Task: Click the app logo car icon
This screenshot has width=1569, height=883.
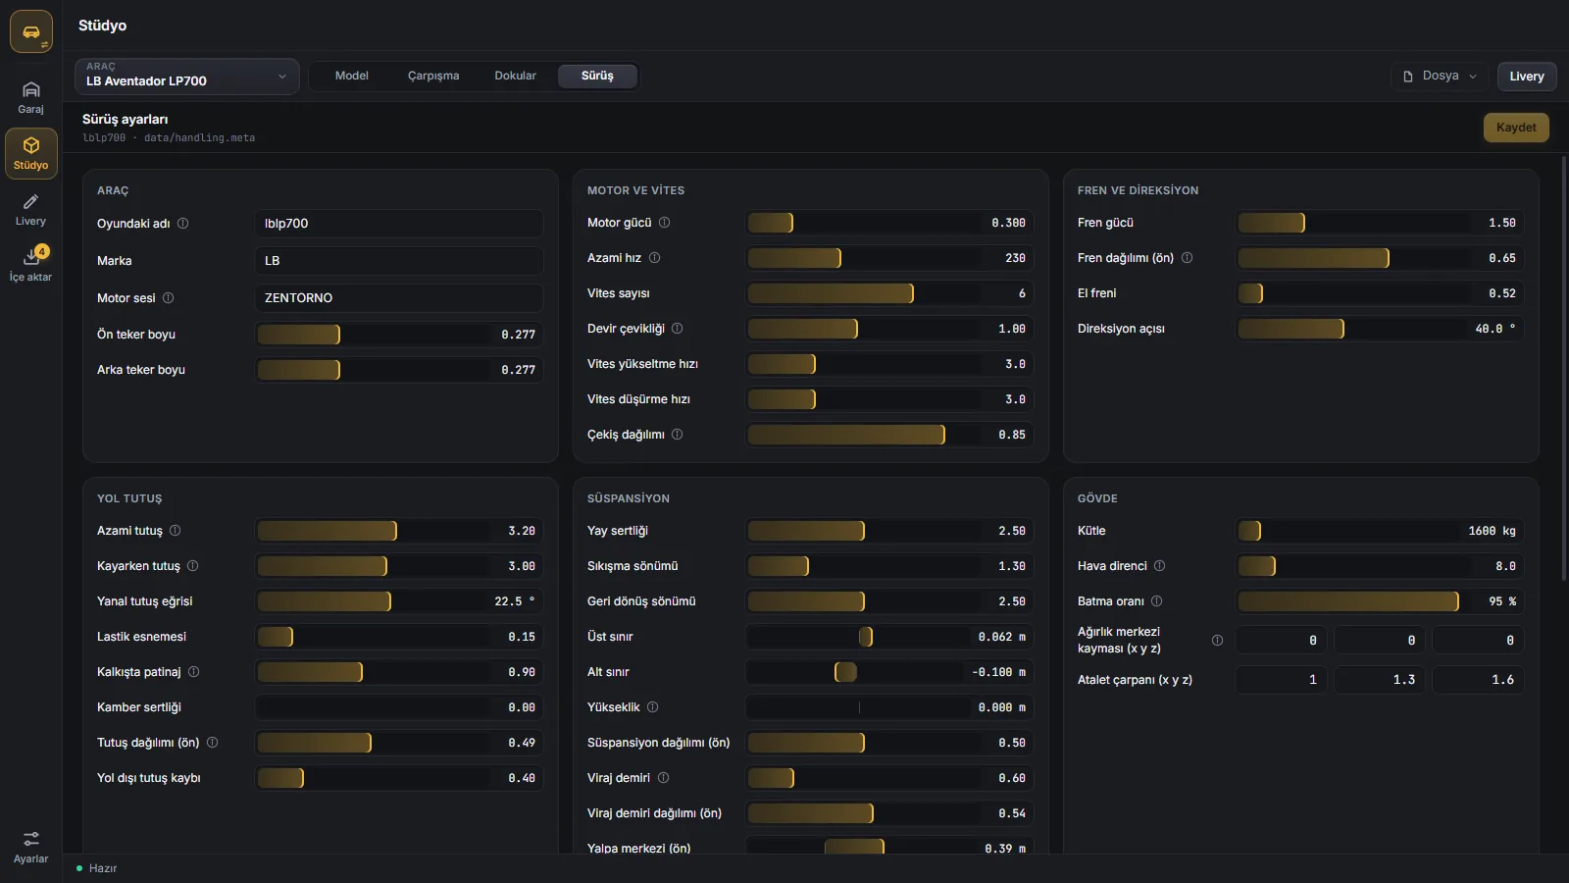Action: click(x=31, y=32)
